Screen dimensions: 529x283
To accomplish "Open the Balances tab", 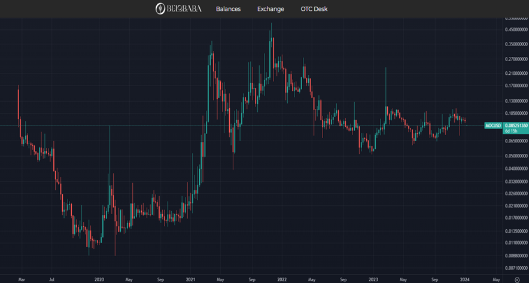I will tap(228, 9).
